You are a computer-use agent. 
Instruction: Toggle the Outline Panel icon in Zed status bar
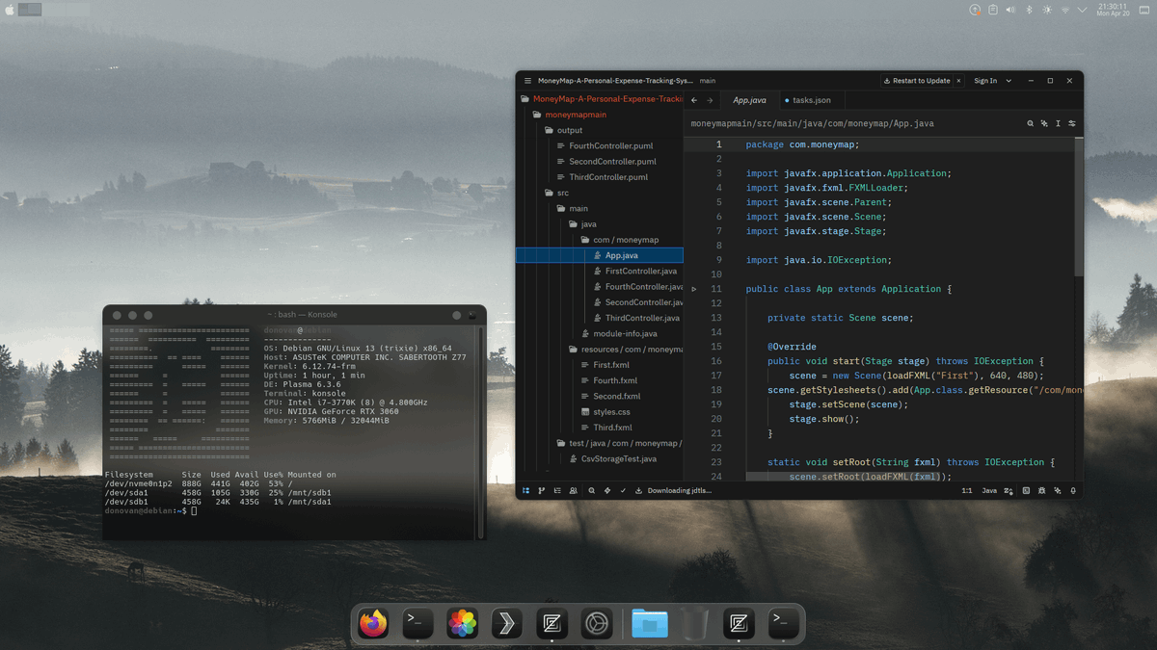(557, 490)
